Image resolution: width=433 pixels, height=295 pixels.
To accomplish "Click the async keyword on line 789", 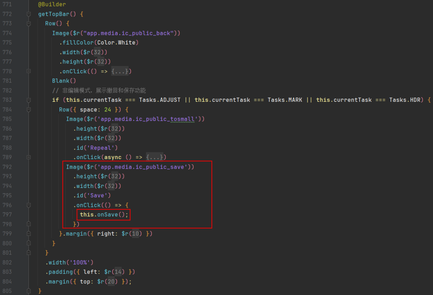I will click(113, 157).
